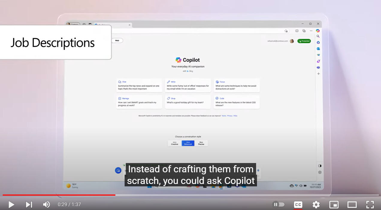Turn off closed captions
This screenshot has width=381, height=210.
tap(298, 205)
